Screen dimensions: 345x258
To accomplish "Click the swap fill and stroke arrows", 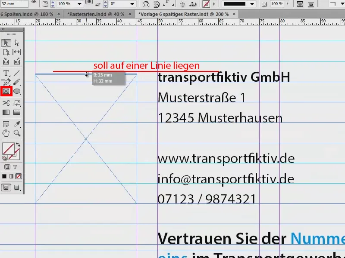I will [x=18, y=145].
